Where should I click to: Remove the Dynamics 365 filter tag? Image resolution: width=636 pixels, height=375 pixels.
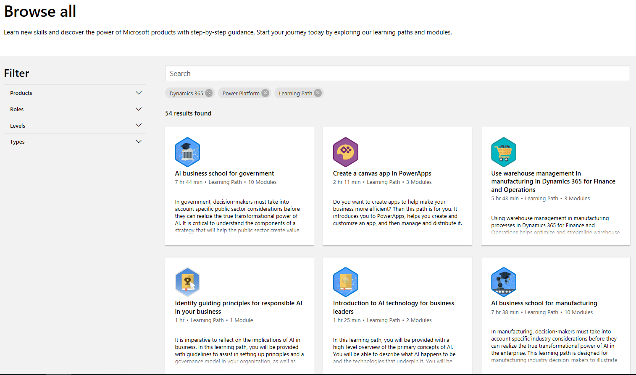pyautogui.click(x=209, y=93)
